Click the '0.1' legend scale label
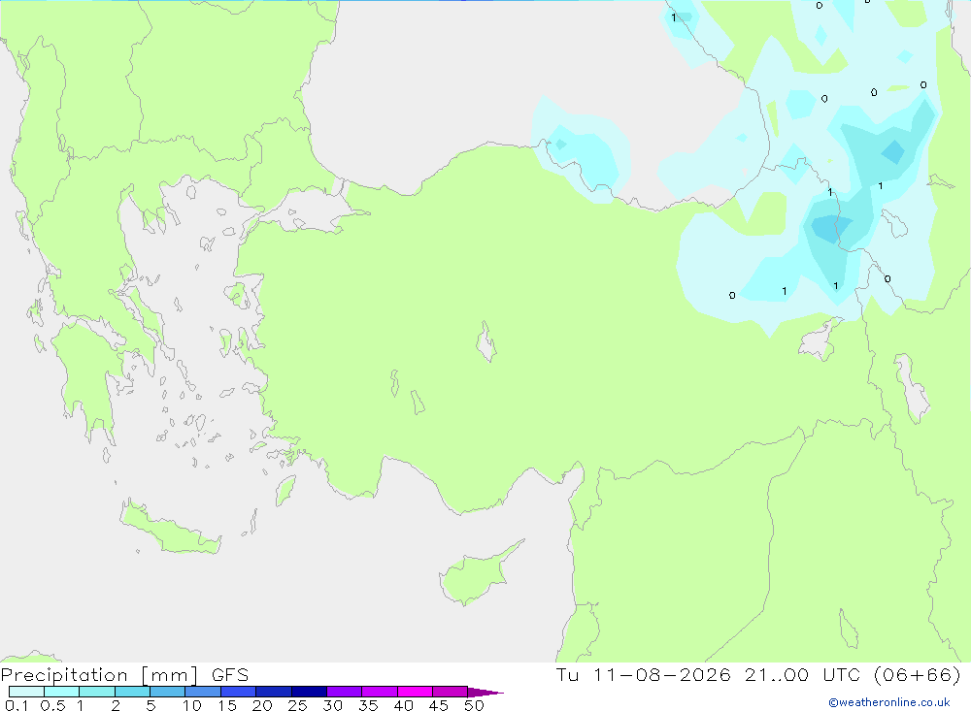This screenshot has width=971, height=711. [x=17, y=705]
